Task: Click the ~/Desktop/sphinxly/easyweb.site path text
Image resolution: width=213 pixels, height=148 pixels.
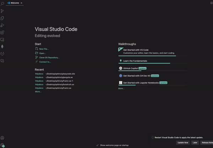Action: 60,74
